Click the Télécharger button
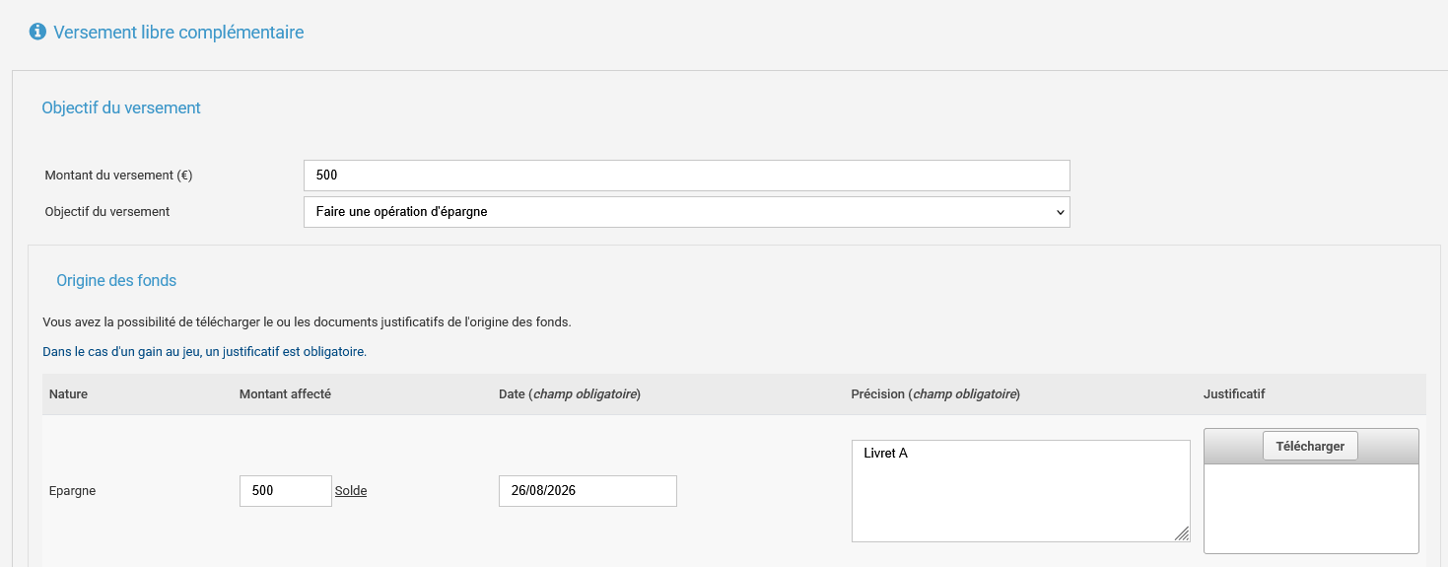The image size is (1448, 567). point(1310,446)
